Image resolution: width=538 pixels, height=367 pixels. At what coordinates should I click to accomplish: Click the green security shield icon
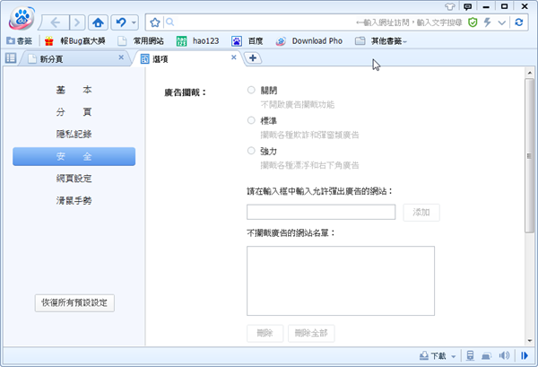473,22
